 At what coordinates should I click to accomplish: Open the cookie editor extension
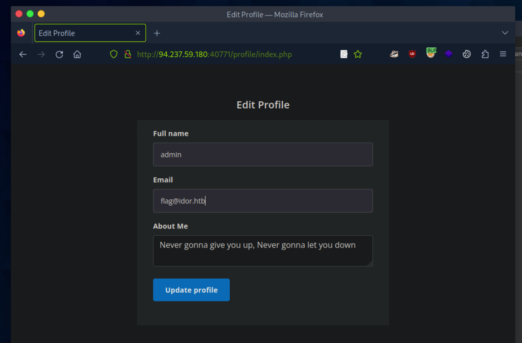(466, 54)
